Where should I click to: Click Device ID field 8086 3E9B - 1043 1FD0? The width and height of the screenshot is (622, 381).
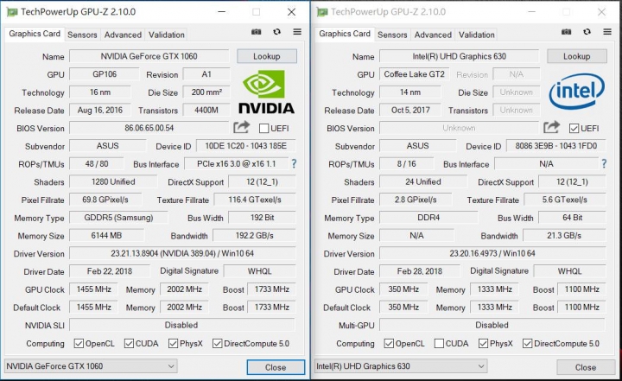point(556,146)
